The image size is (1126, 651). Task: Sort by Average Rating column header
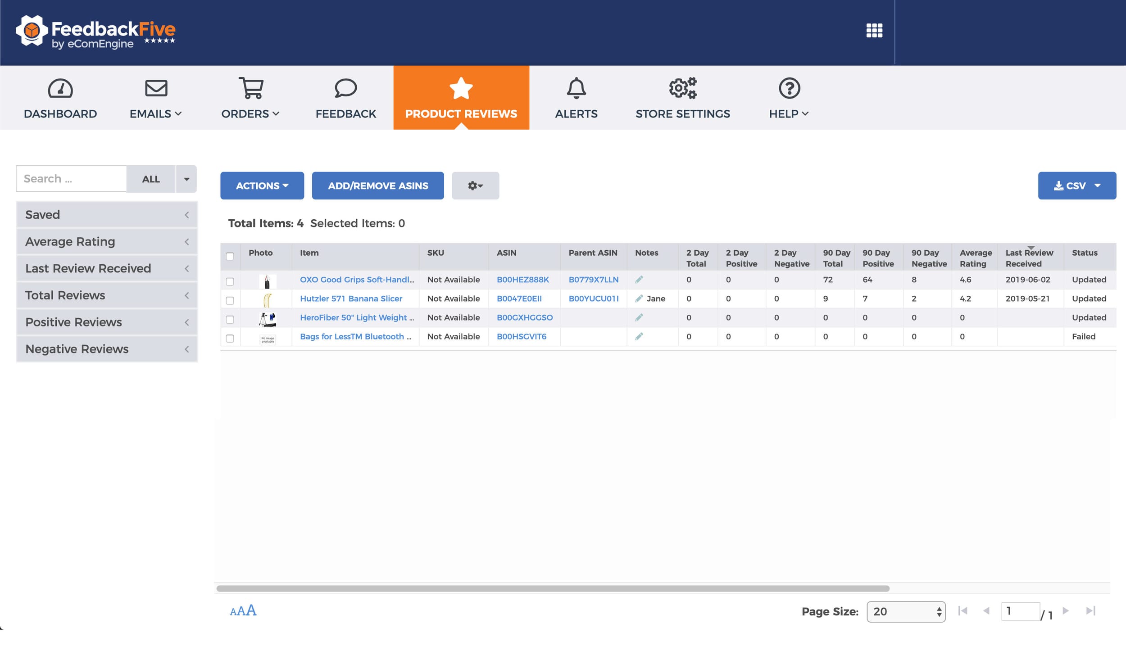coord(975,258)
